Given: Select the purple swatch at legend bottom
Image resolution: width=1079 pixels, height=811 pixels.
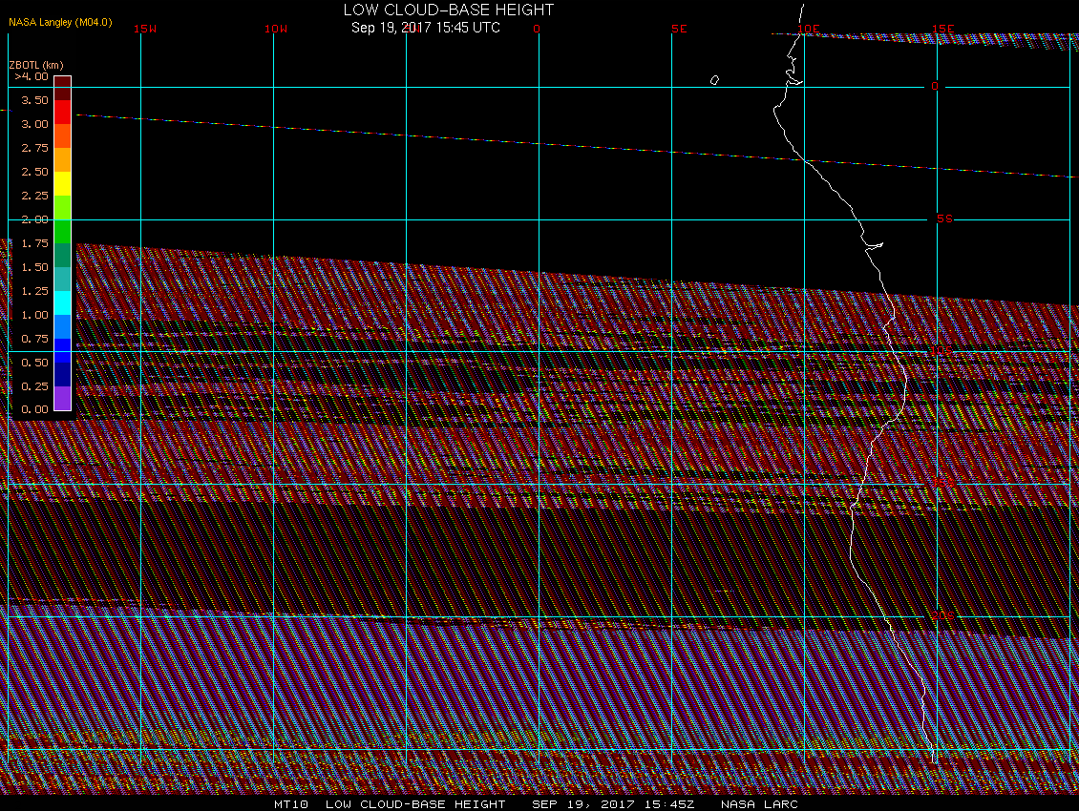Looking at the screenshot, I should (62, 398).
